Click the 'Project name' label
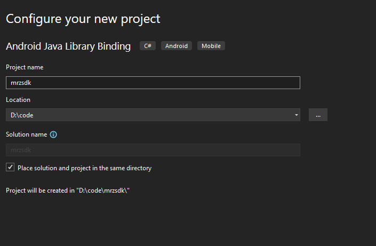Viewport: 376px width, 246px height. [x=25, y=67]
